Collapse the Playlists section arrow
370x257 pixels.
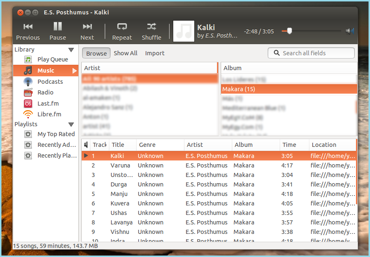tap(71, 124)
